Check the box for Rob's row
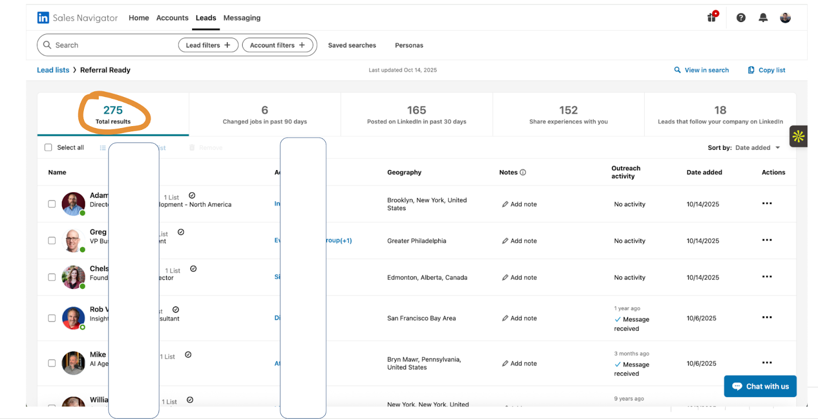The height and width of the screenshot is (419, 818). click(x=52, y=318)
